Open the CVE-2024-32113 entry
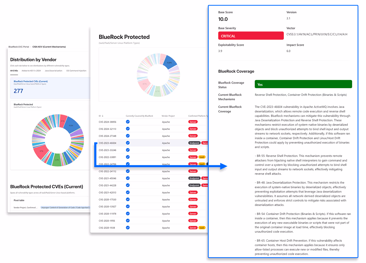 point(107,129)
